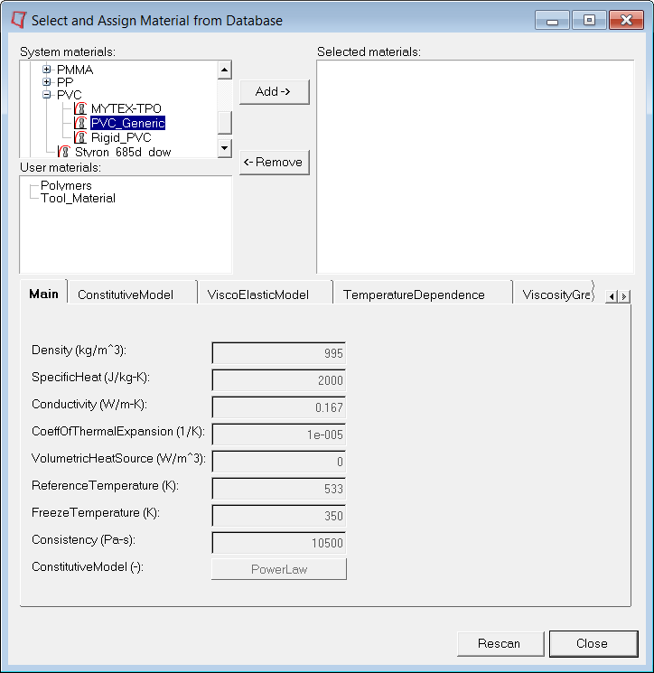
Task: Open the ConstitutiveModel tab
Action: 132,294
